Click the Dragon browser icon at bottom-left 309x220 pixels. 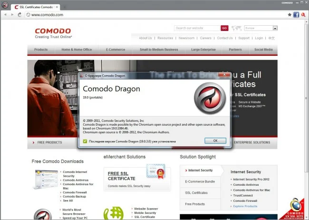[x=43, y=214]
